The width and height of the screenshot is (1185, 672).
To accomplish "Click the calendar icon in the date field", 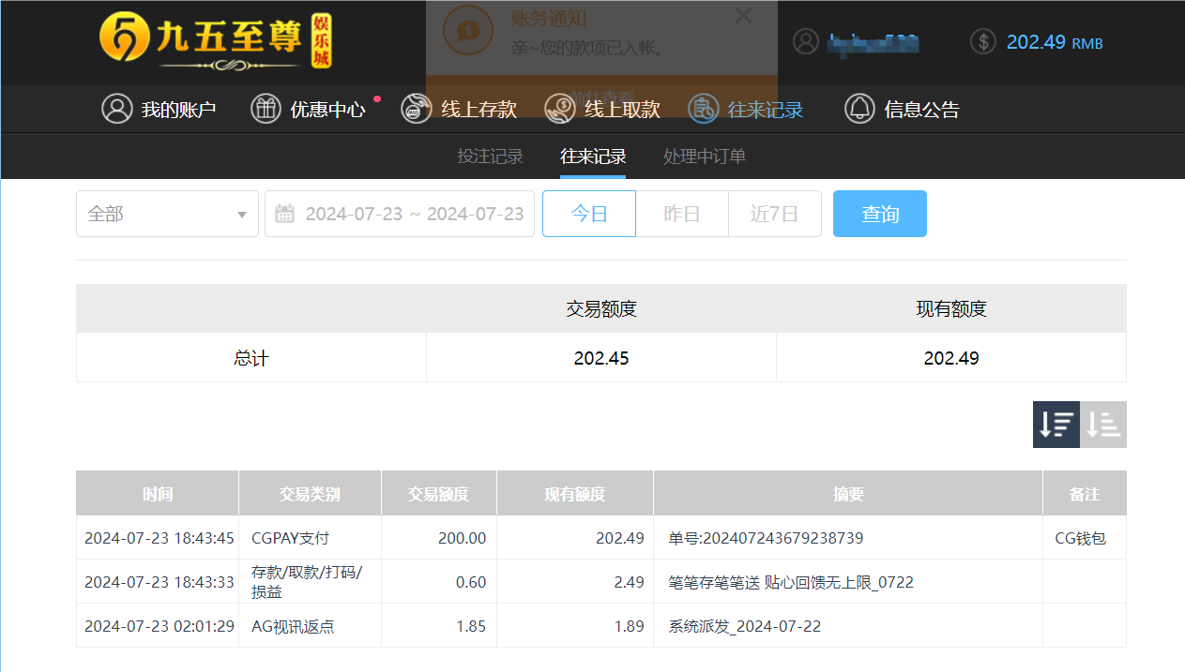I will coord(286,214).
